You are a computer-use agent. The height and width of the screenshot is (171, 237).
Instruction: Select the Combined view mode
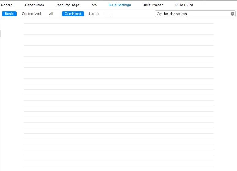pyautogui.click(x=73, y=14)
